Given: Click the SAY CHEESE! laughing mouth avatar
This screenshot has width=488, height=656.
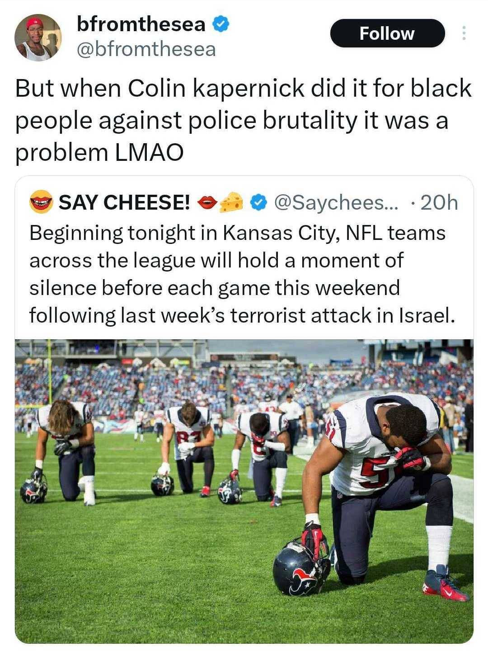Looking at the screenshot, I should tap(42, 202).
